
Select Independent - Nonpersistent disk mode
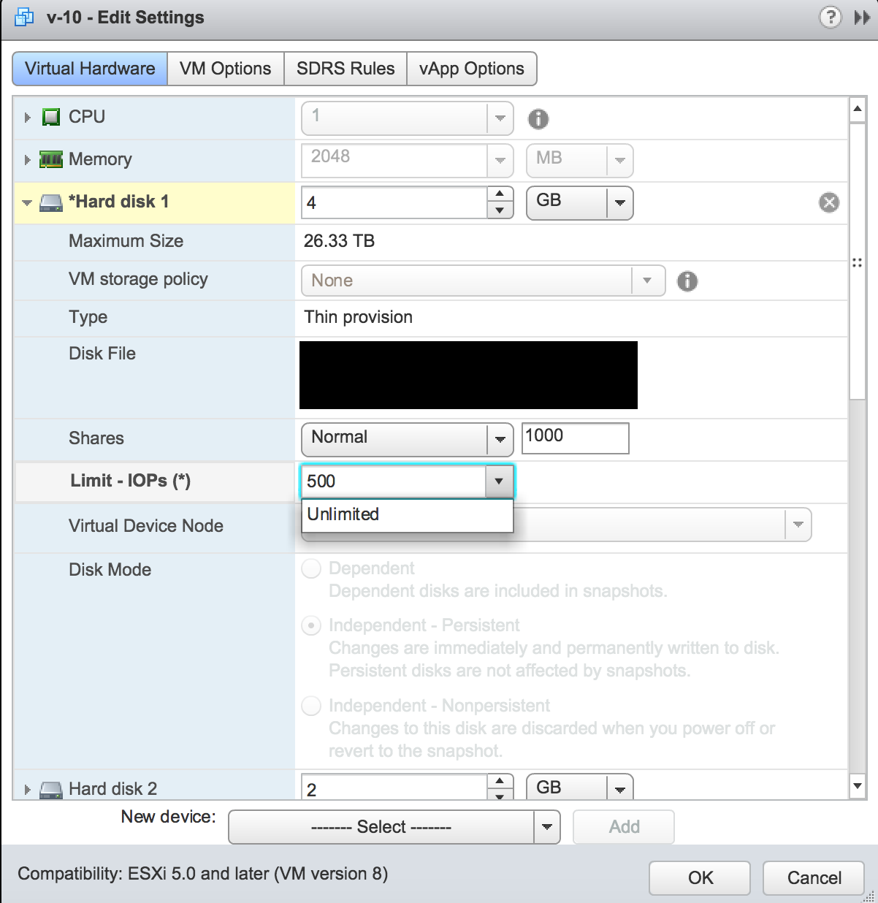[311, 706]
